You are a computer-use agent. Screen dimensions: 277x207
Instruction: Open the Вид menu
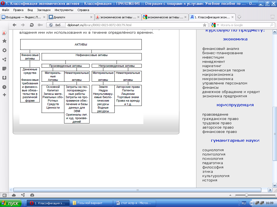pyautogui.click(x=30, y=10)
